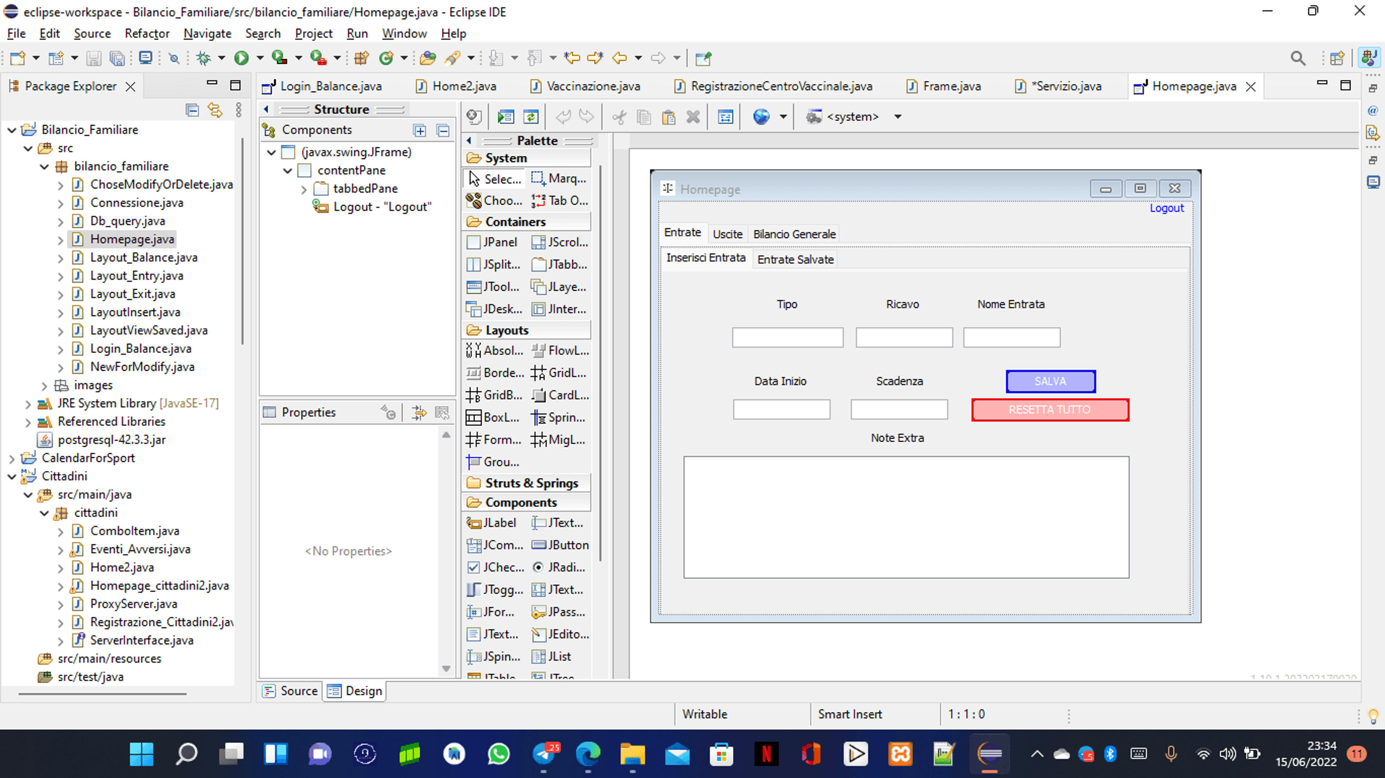1385x778 pixels.
Task: Click the Tipo text field
Action: point(788,337)
